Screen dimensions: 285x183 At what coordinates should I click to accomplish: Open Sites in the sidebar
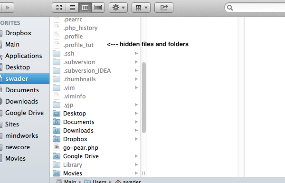pos(12,124)
